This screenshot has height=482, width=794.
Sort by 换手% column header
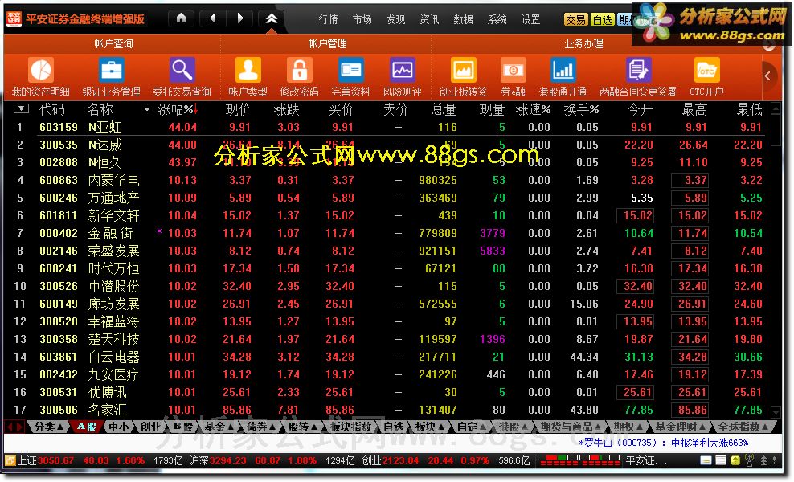[581, 109]
